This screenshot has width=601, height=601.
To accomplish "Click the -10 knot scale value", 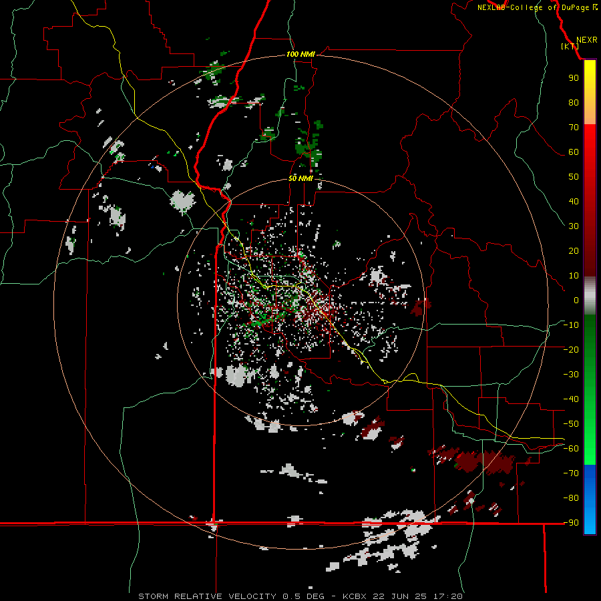I will [571, 325].
